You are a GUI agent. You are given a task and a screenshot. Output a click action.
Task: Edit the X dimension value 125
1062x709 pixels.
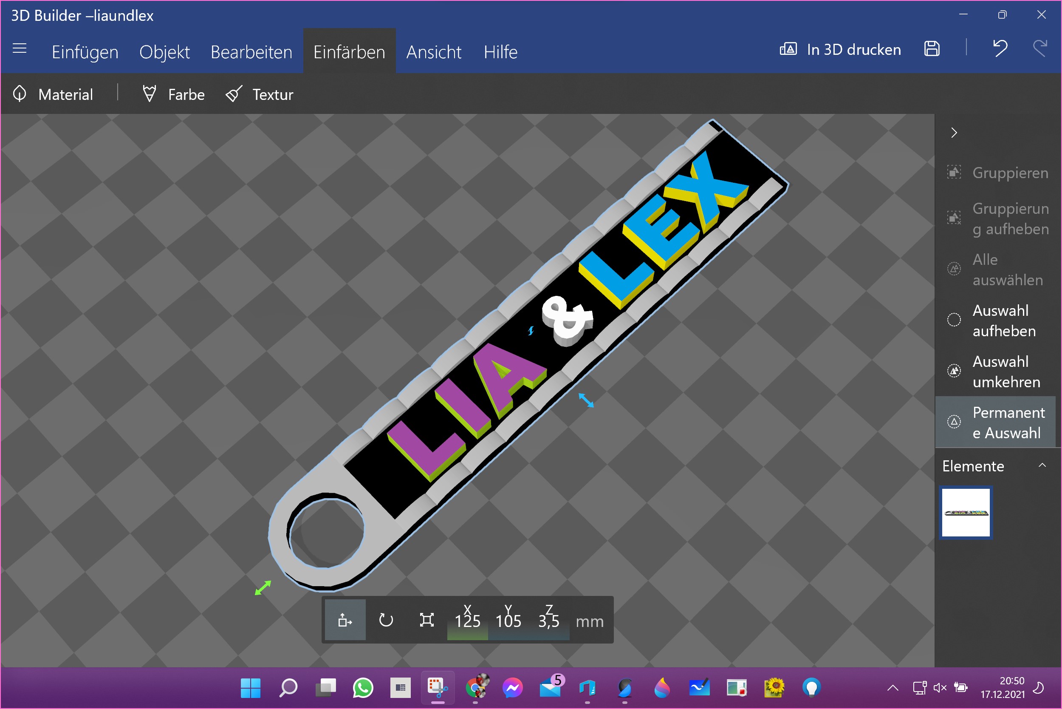coord(468,621)
